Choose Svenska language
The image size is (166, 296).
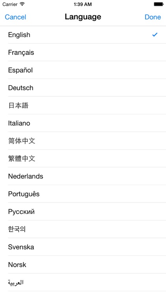(x=83, y=247)
